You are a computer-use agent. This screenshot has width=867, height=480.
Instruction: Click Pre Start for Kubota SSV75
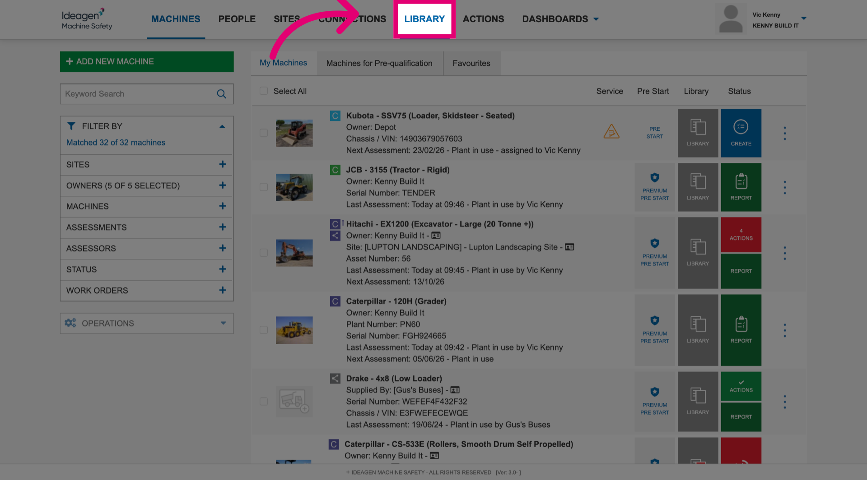(x=655, y=133)
